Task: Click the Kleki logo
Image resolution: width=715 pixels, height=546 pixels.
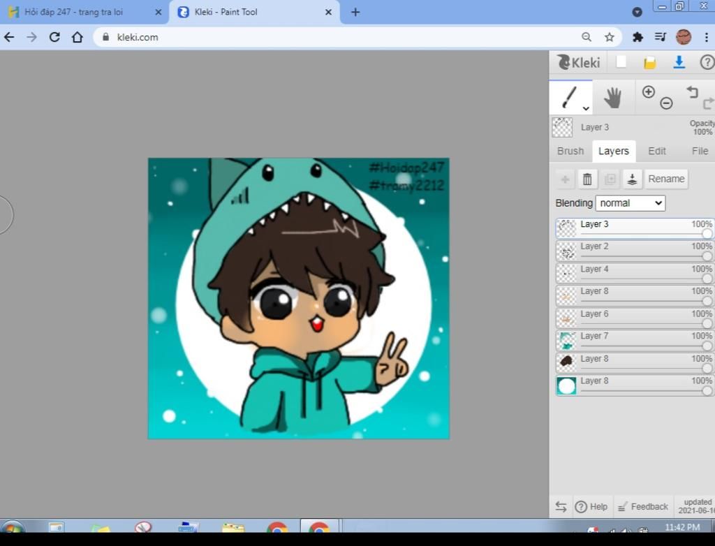Action: [579, 63]
